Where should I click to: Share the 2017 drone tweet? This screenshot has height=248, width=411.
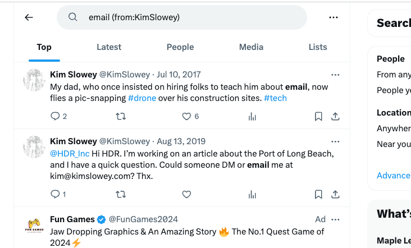point(335,116)
